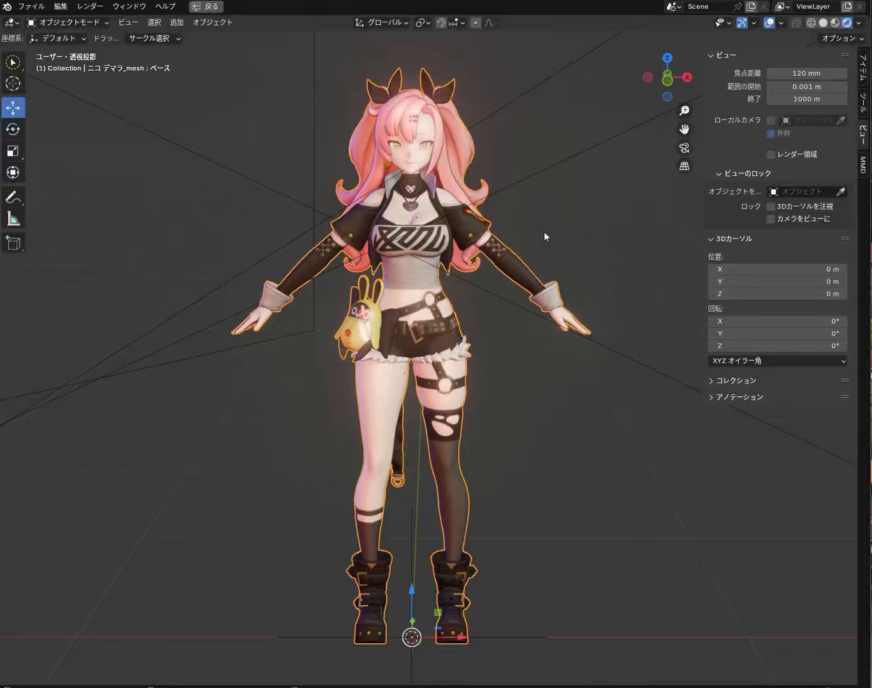
Task: Select rendered viewport shading
Action: [847, 22]
